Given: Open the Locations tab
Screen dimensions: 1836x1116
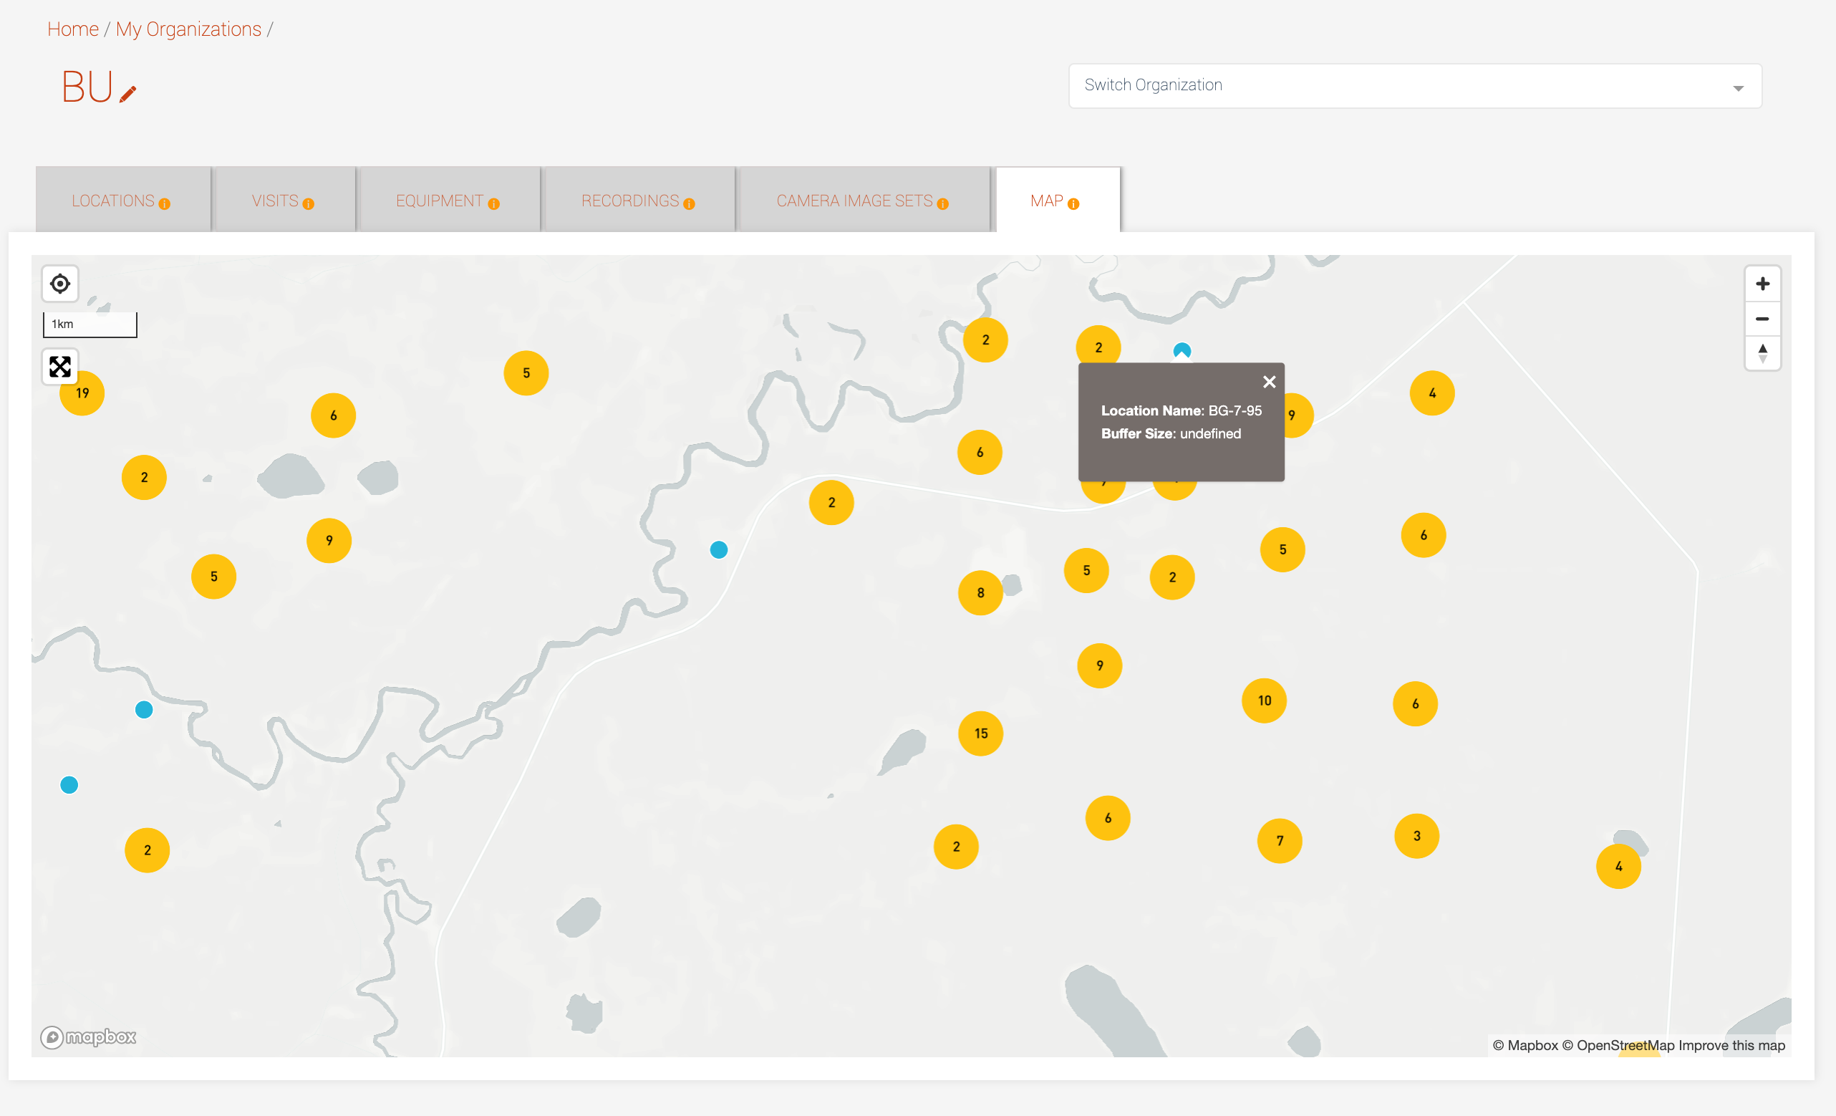Looking at the screenshot, I should tap(124, 200).
